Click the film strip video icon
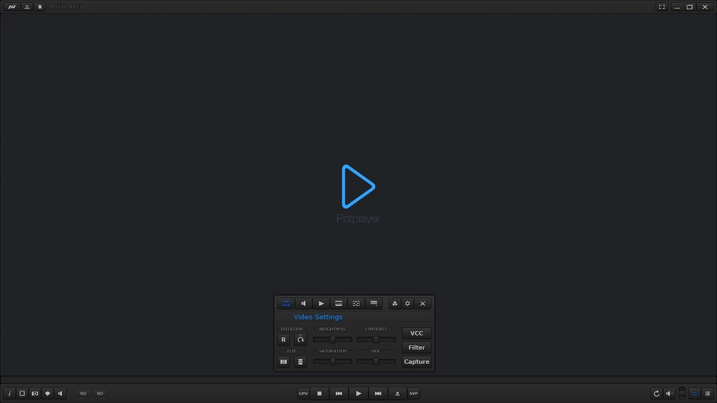717x403 pixels. [x=22, y=393]
